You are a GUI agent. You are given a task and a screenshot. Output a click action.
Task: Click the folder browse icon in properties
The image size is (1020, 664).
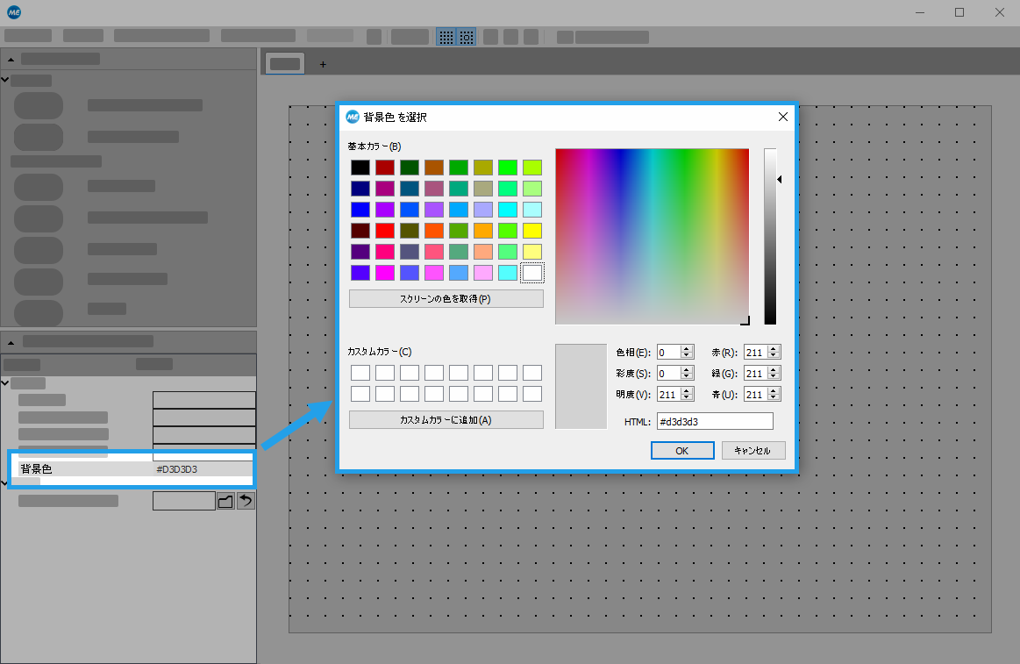click(225, 501)
